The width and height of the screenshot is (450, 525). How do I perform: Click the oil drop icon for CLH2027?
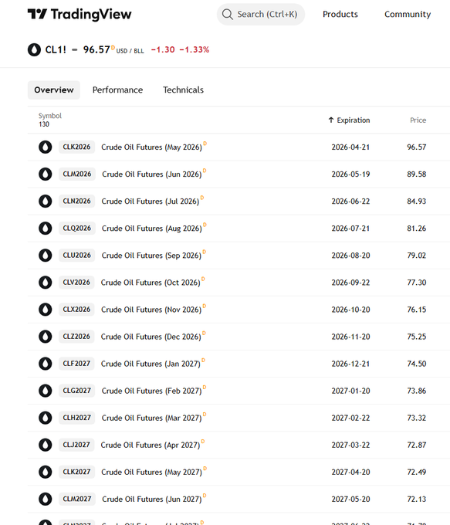click(46, 418)
